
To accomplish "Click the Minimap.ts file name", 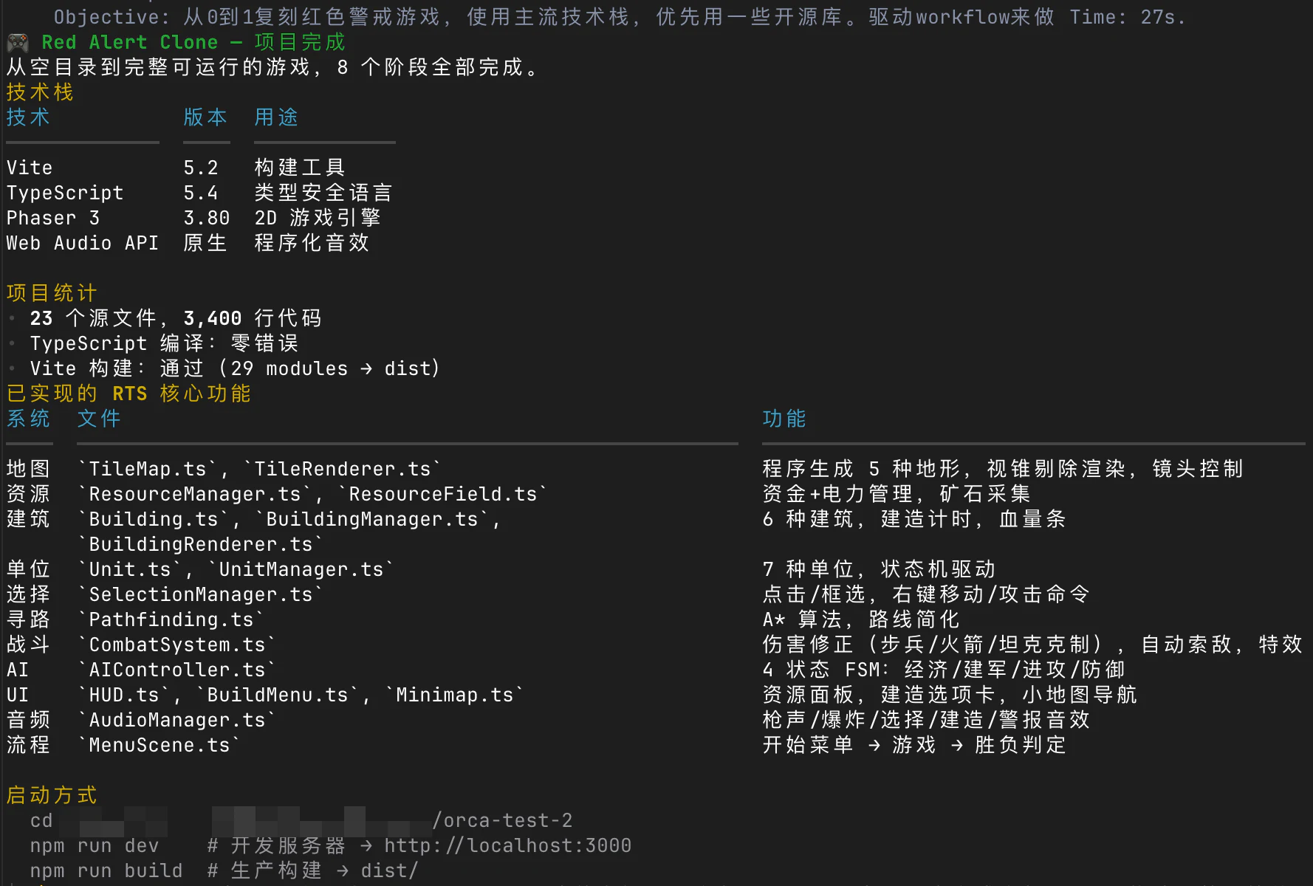I will (455, 695).
